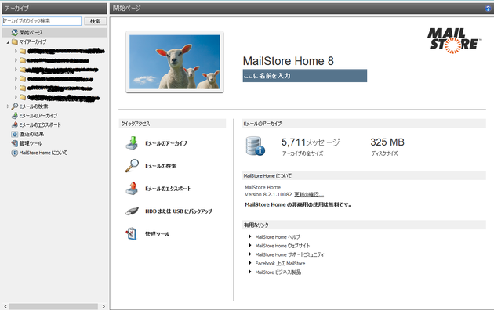Click the red arrow export icon in quick access
The height and width of the screenshot is (310, 494).
point(132,189)
